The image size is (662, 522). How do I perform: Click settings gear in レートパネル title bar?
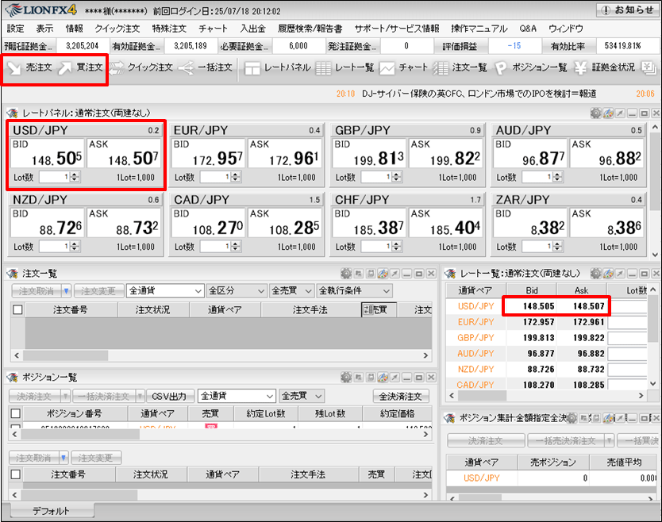(595, 113)
